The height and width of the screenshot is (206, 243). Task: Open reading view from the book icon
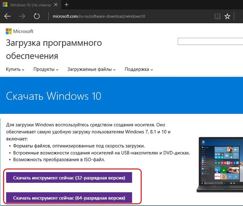point(217,16)
